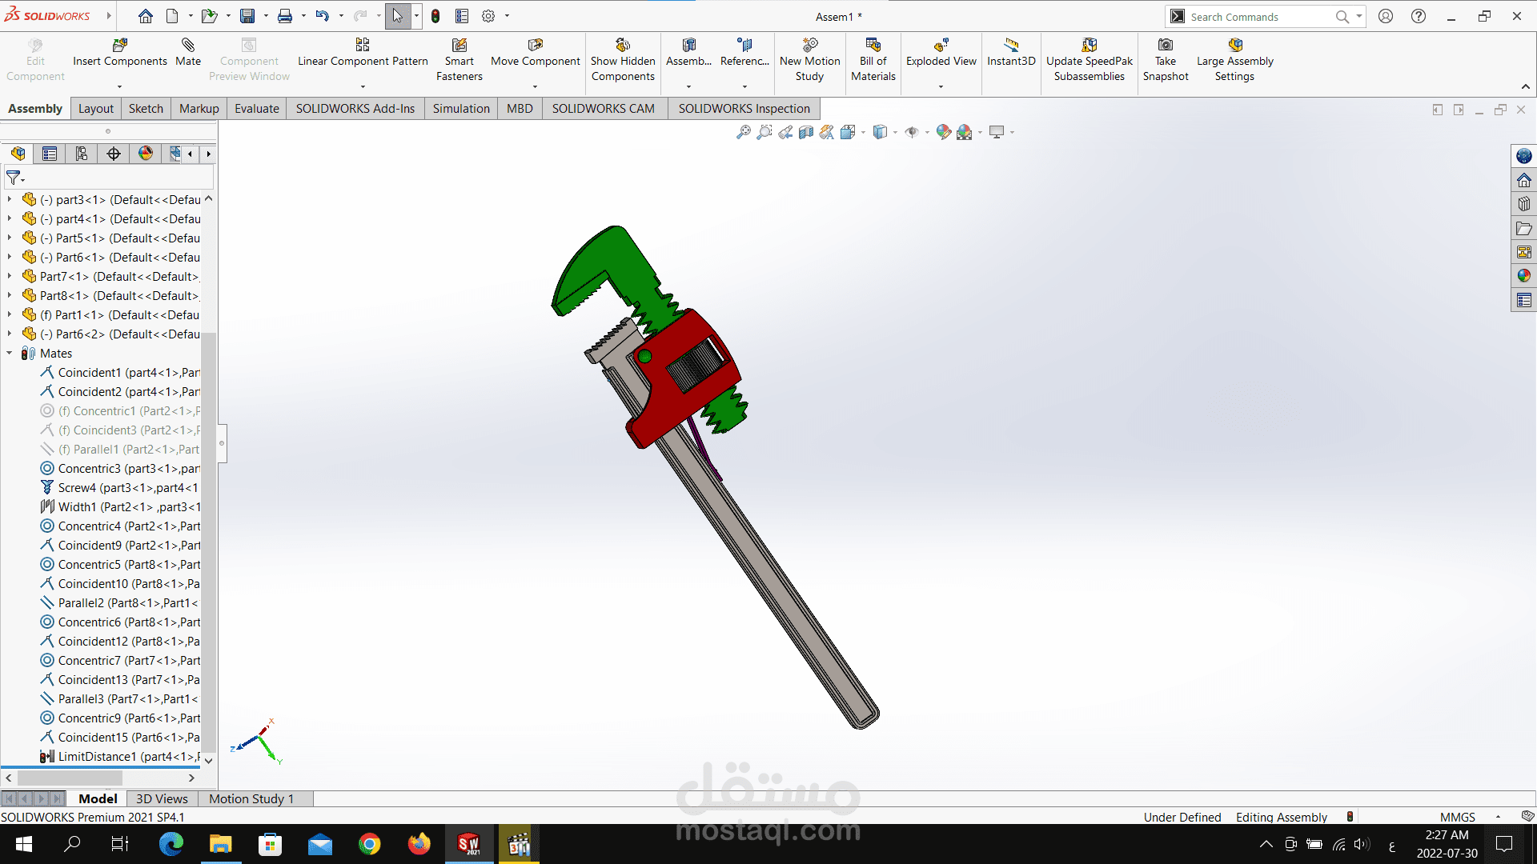Open Insert Components dropdown arrow
The width and height of the screenshot is (1537, 864).
pos(119,86)
